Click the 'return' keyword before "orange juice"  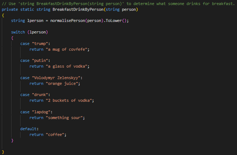tap(36, 83)
